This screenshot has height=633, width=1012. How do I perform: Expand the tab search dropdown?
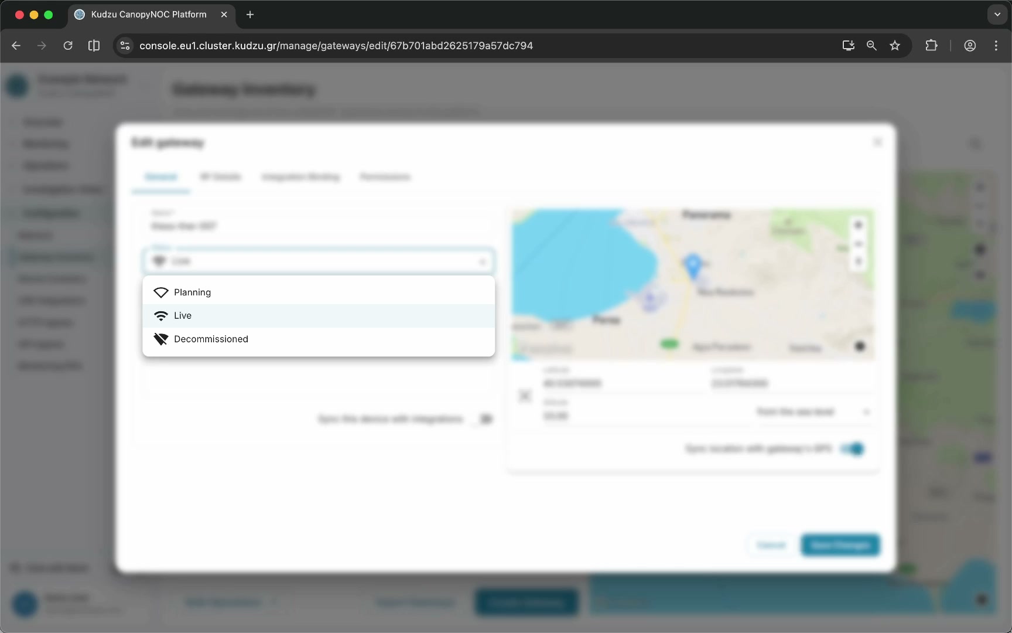click(x=997, y=15)
